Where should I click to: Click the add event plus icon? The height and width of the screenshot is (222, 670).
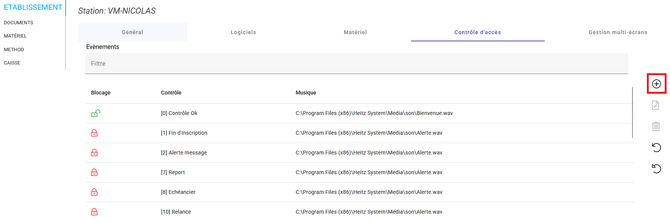(656, 84)
